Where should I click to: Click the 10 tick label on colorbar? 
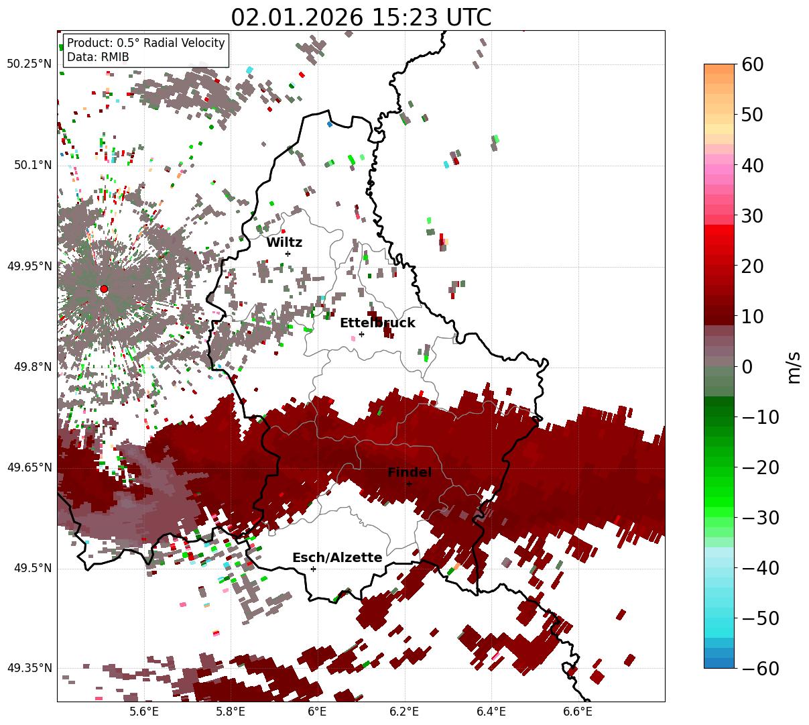click(x=751, y=317)
